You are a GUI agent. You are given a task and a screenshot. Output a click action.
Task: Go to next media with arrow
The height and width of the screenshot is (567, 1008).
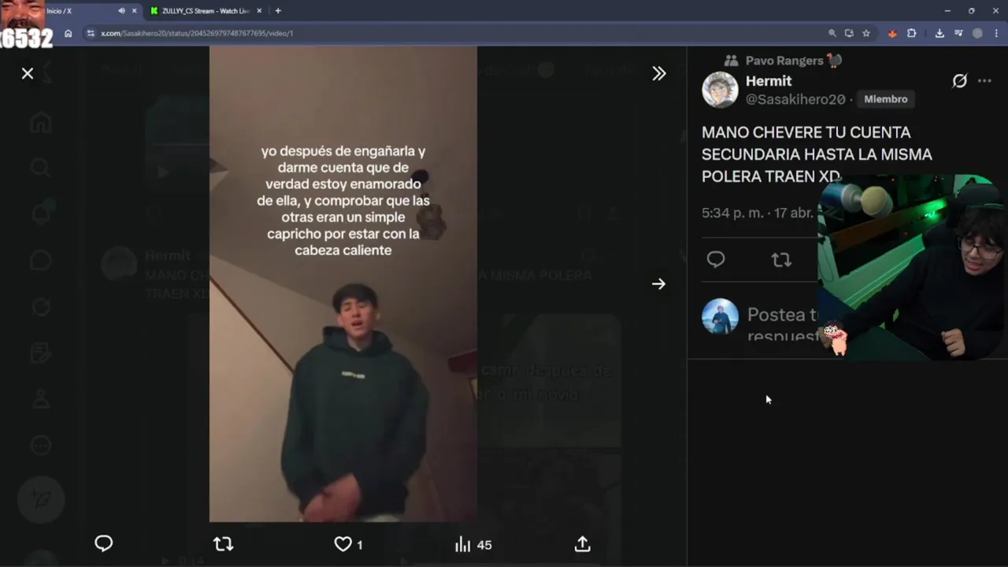click(x=659, y=284)
